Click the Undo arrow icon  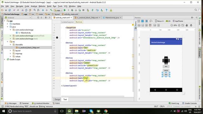pyautogui.click(x=14, y=10)
